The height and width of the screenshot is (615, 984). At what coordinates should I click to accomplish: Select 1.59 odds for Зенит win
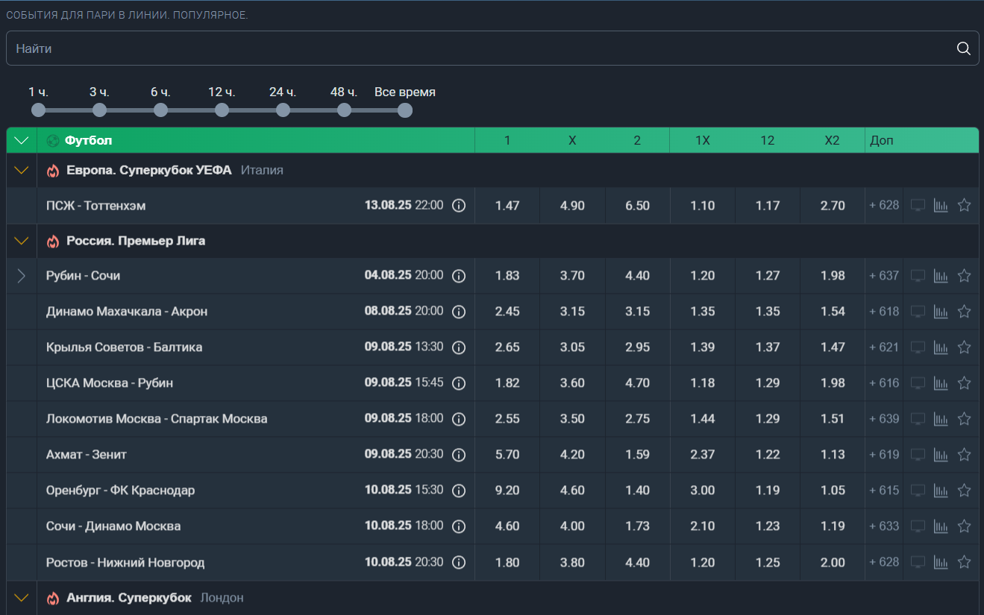pyautogui.click(x=637, y=455)
